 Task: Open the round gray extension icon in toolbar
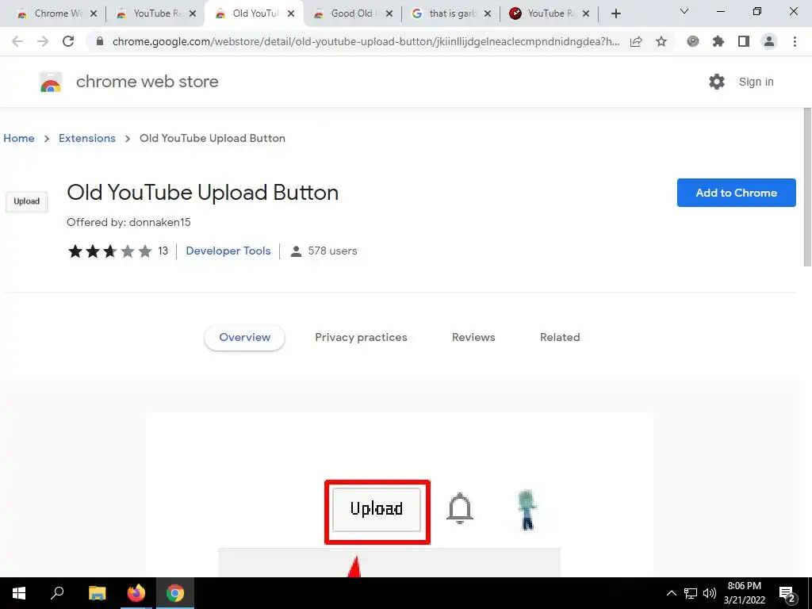693,41
